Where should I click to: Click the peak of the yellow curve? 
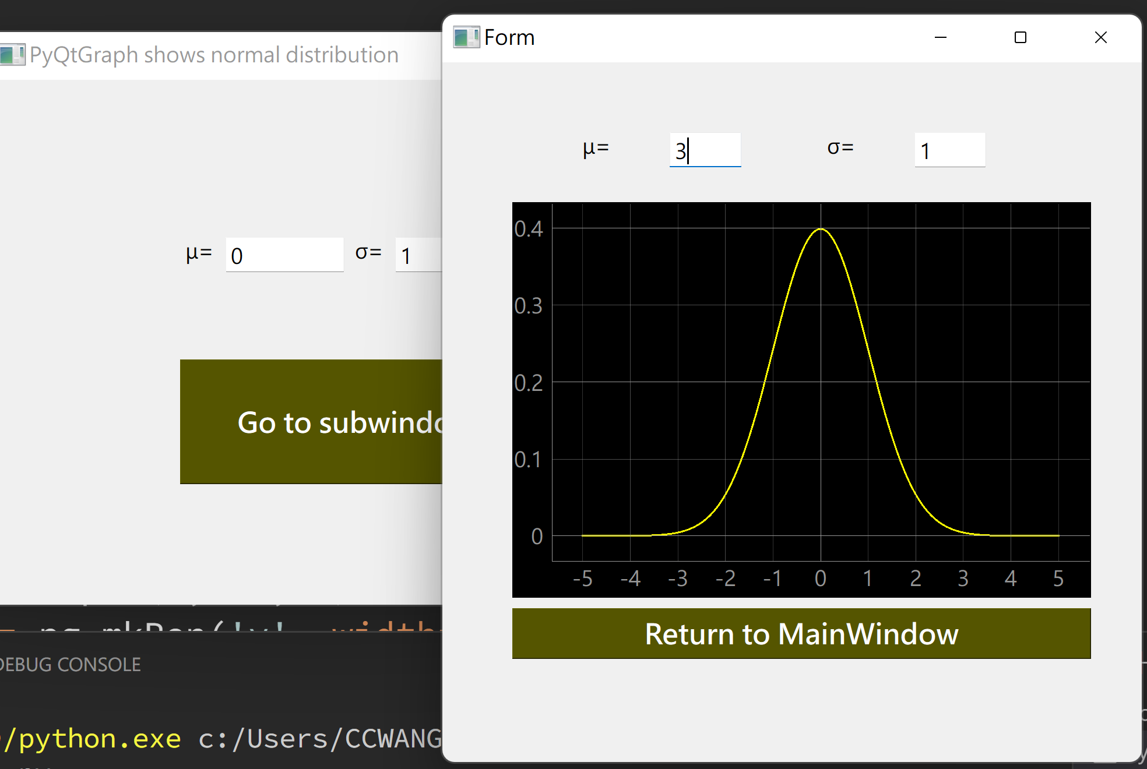(821, 229)
